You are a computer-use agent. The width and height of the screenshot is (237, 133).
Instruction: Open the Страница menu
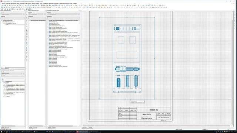(8, 3)
